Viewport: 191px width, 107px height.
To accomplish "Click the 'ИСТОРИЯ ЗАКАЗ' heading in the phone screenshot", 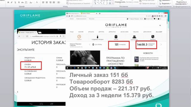I will [48, 43].
